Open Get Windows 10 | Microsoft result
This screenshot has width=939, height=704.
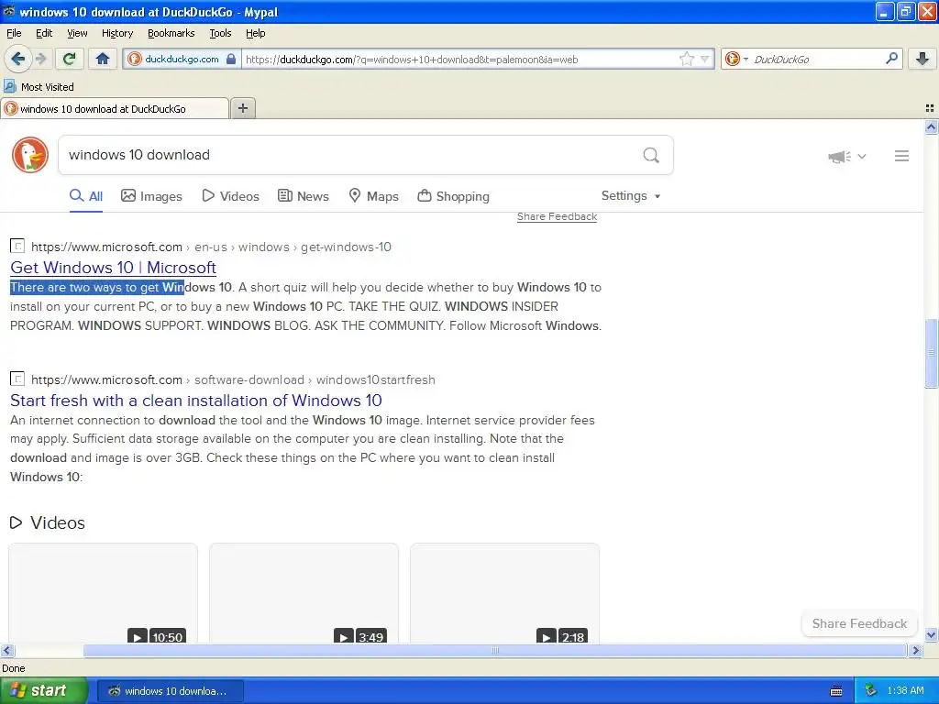coord(113,268)
